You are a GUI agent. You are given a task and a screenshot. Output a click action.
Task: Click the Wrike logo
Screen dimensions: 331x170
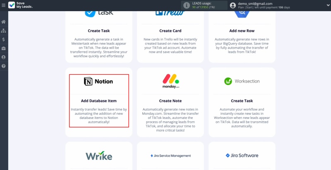[x=99, y=156]
